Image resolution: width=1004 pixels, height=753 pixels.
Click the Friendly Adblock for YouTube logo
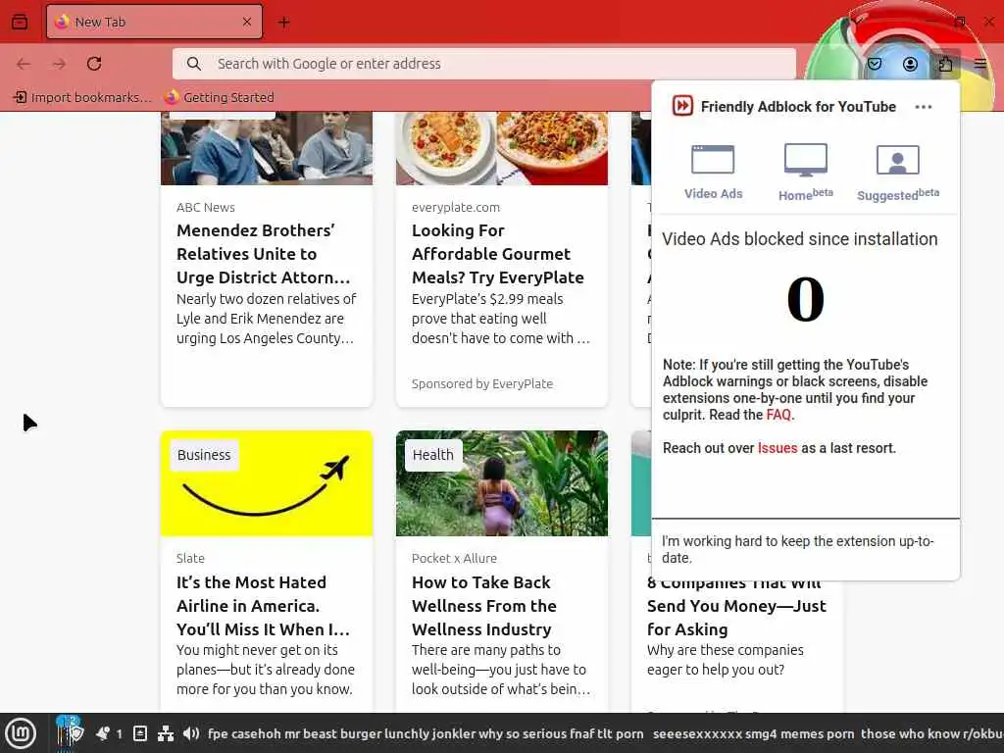pos(682,106)
